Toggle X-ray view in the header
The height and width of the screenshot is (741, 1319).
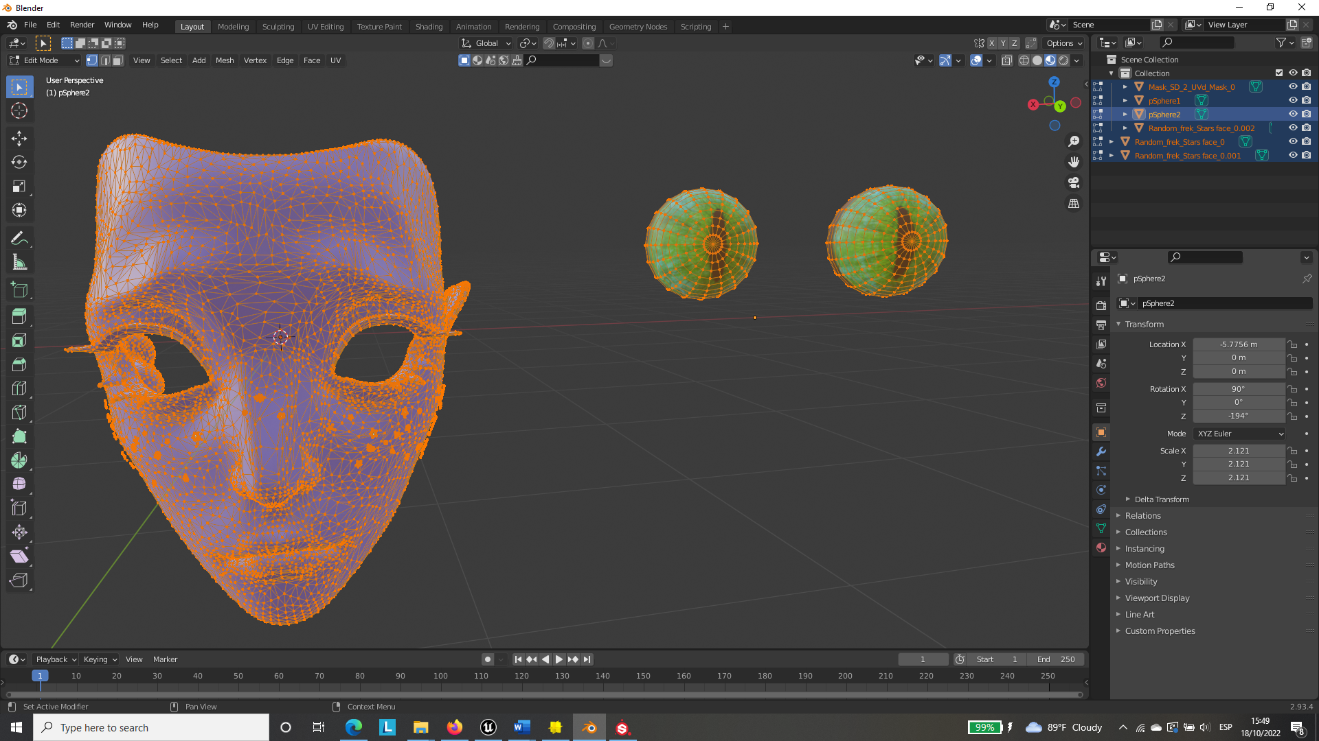pyautogui.click(x=1006, y=60)
